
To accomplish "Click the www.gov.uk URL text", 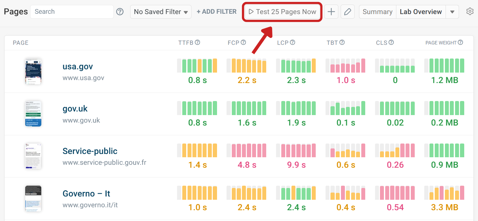I will (x=81, y=120).
